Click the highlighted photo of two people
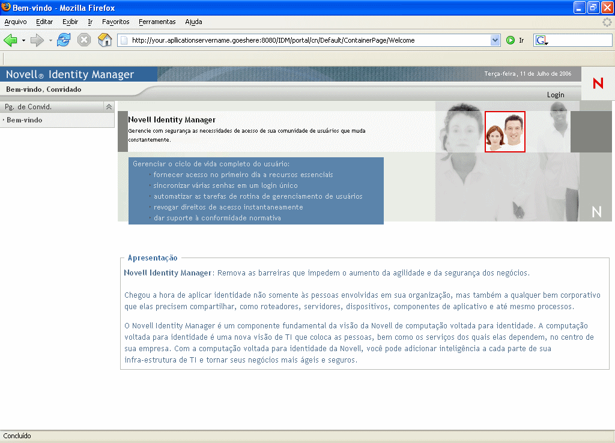Viewport: 615px width, 443px height. 504,131
